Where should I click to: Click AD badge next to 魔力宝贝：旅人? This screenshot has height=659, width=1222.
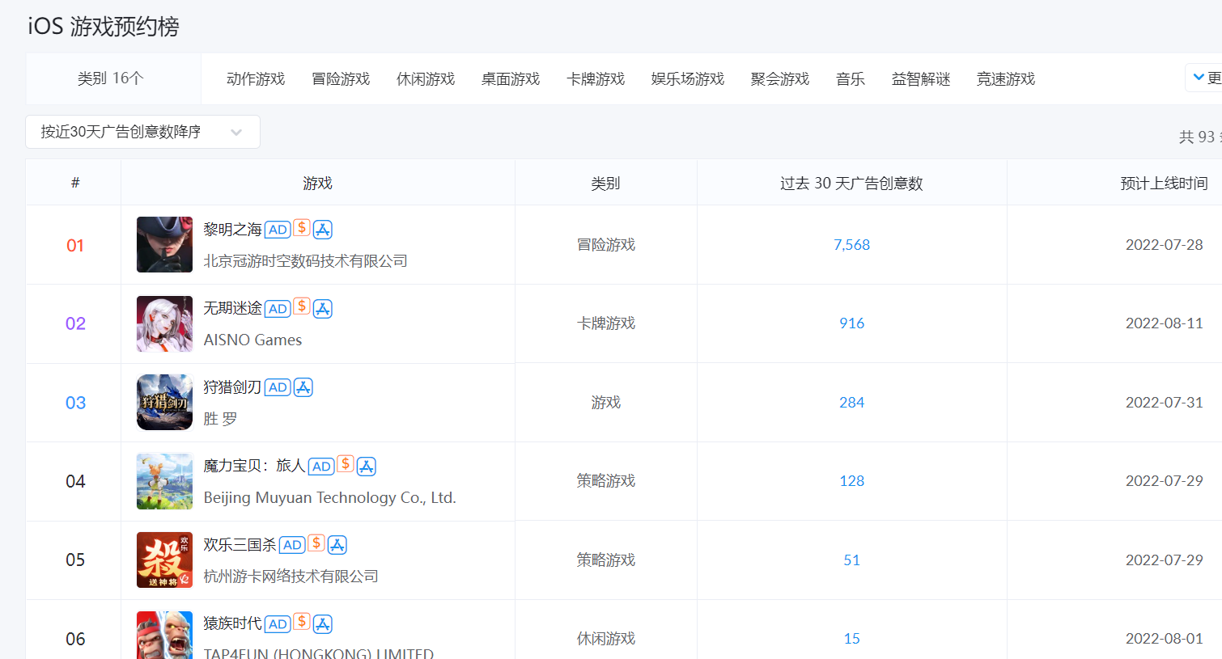[321, 467]
